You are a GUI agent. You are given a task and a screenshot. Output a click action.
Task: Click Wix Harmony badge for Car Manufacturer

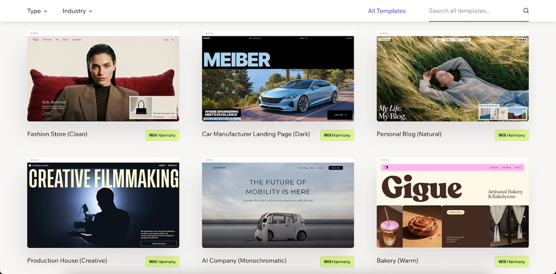[337, 135]
